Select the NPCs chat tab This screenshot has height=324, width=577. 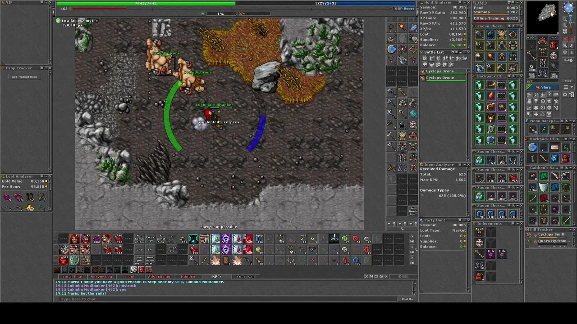217,277
